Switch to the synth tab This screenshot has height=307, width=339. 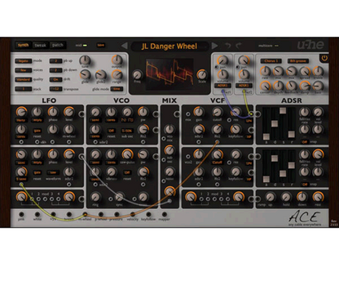click(x=23, y=45)
